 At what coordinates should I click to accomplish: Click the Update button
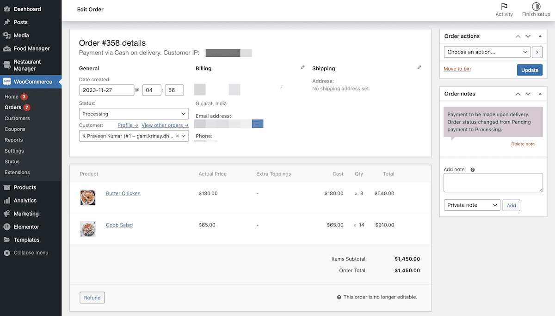(530, 70)
